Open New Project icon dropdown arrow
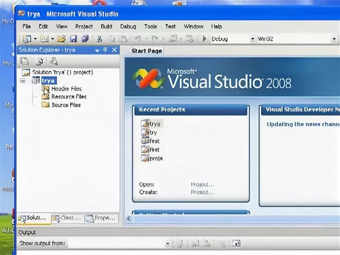The image size is (340, 255). coord(35,39)
